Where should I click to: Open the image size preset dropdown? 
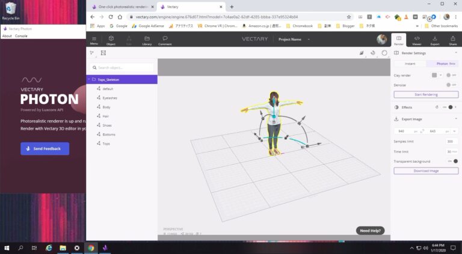point(454,131)
